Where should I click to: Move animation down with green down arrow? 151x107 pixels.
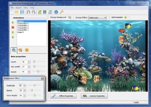tap(13, 37)
